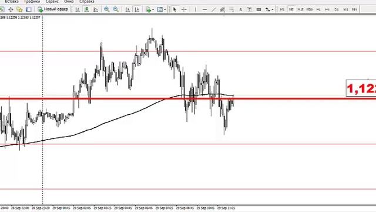Screen dimensions: 376x212
Task: Switch timeframe to M1
Action: (x=282, y=9)
